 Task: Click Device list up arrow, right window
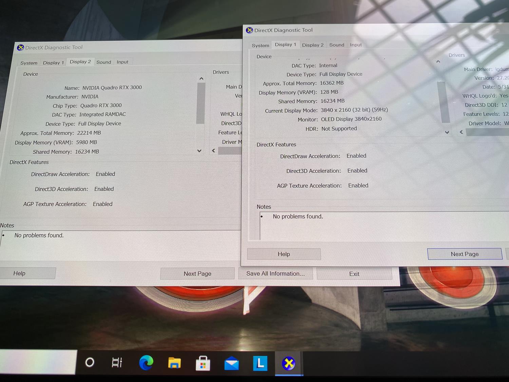(x=438, y=62)
